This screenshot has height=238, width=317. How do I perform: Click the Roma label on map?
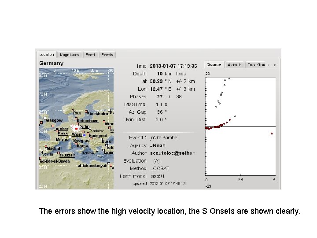tap(82, 146)
